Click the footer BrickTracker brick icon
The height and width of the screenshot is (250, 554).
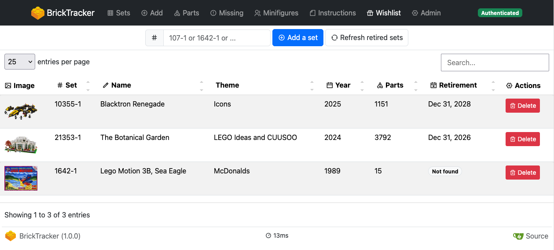(11, 236)
